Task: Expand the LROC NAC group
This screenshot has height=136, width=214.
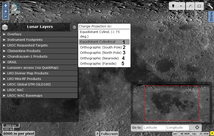Action: [40, 90]
